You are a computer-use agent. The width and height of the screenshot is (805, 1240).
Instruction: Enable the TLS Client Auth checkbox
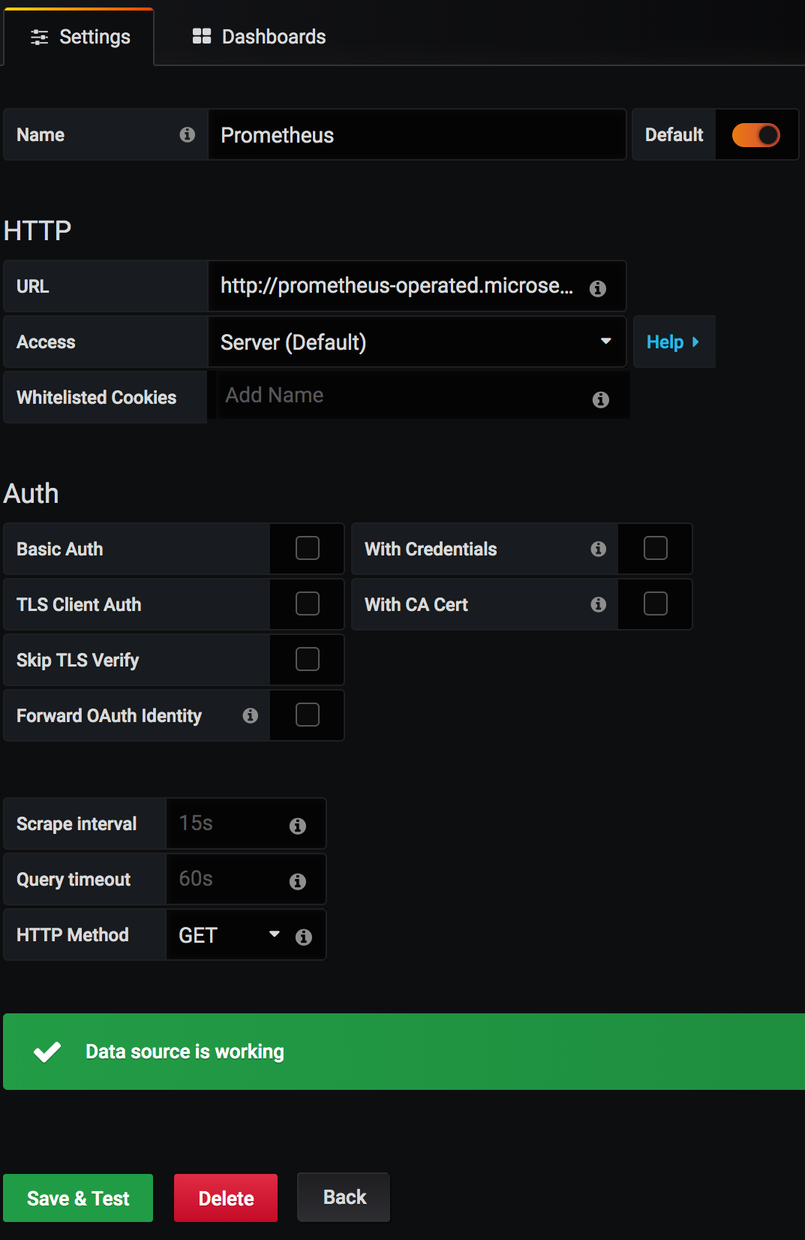pyautogui.click(x=308, y=603)
